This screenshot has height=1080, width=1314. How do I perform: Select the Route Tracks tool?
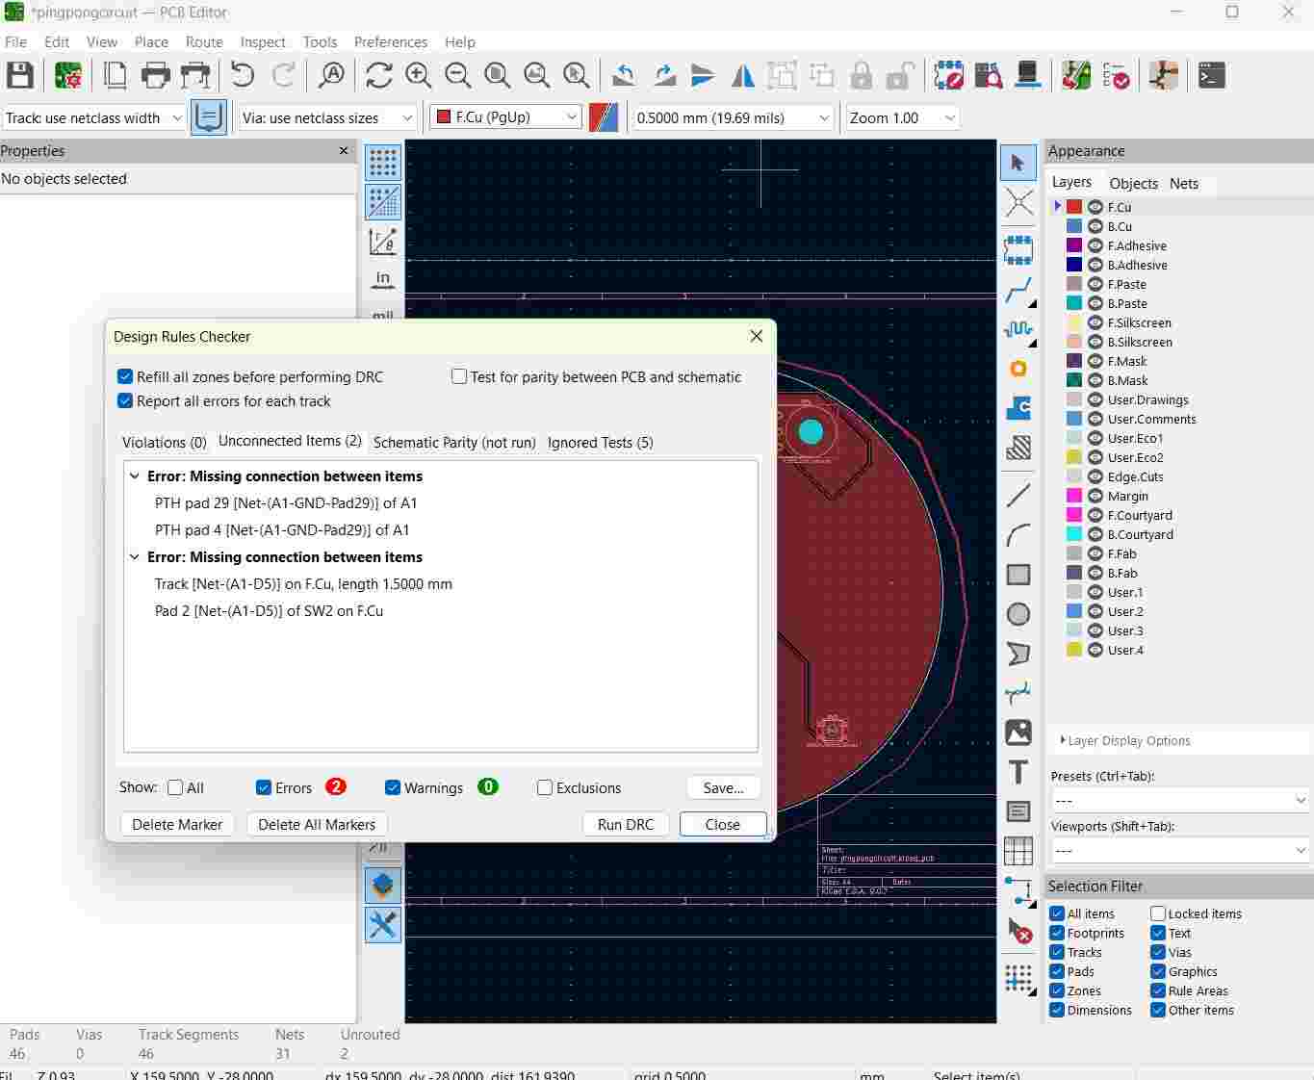tap(1018, 290)
